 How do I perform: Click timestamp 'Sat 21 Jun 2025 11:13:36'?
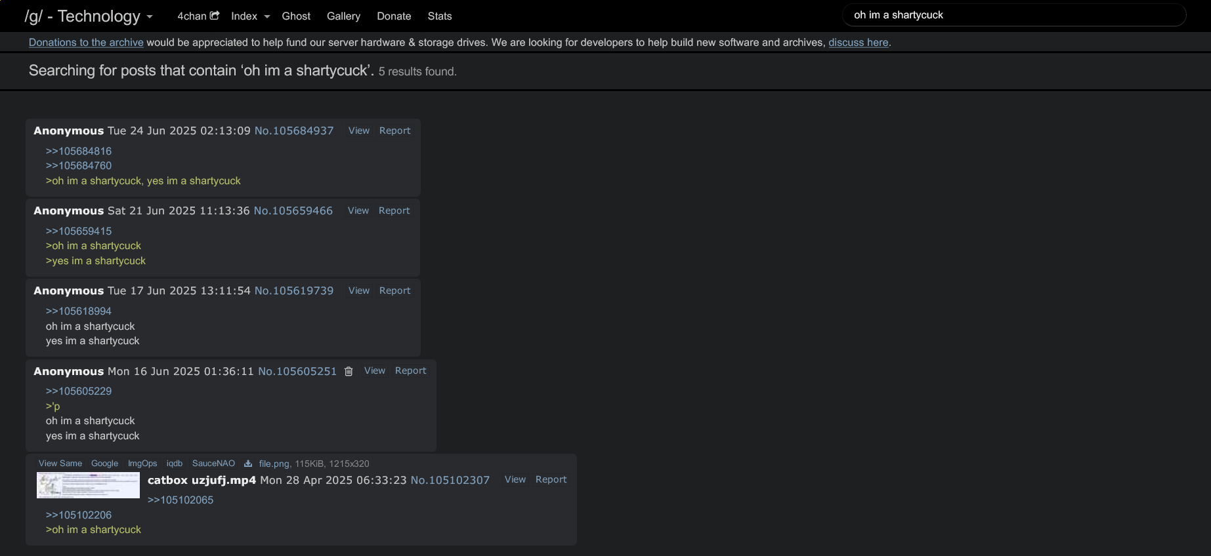(x=179, y=210)
